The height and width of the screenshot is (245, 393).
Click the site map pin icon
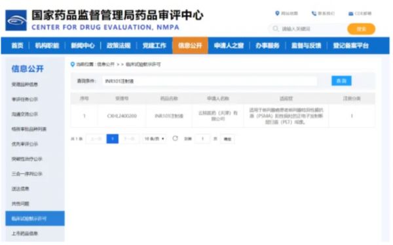277,13
